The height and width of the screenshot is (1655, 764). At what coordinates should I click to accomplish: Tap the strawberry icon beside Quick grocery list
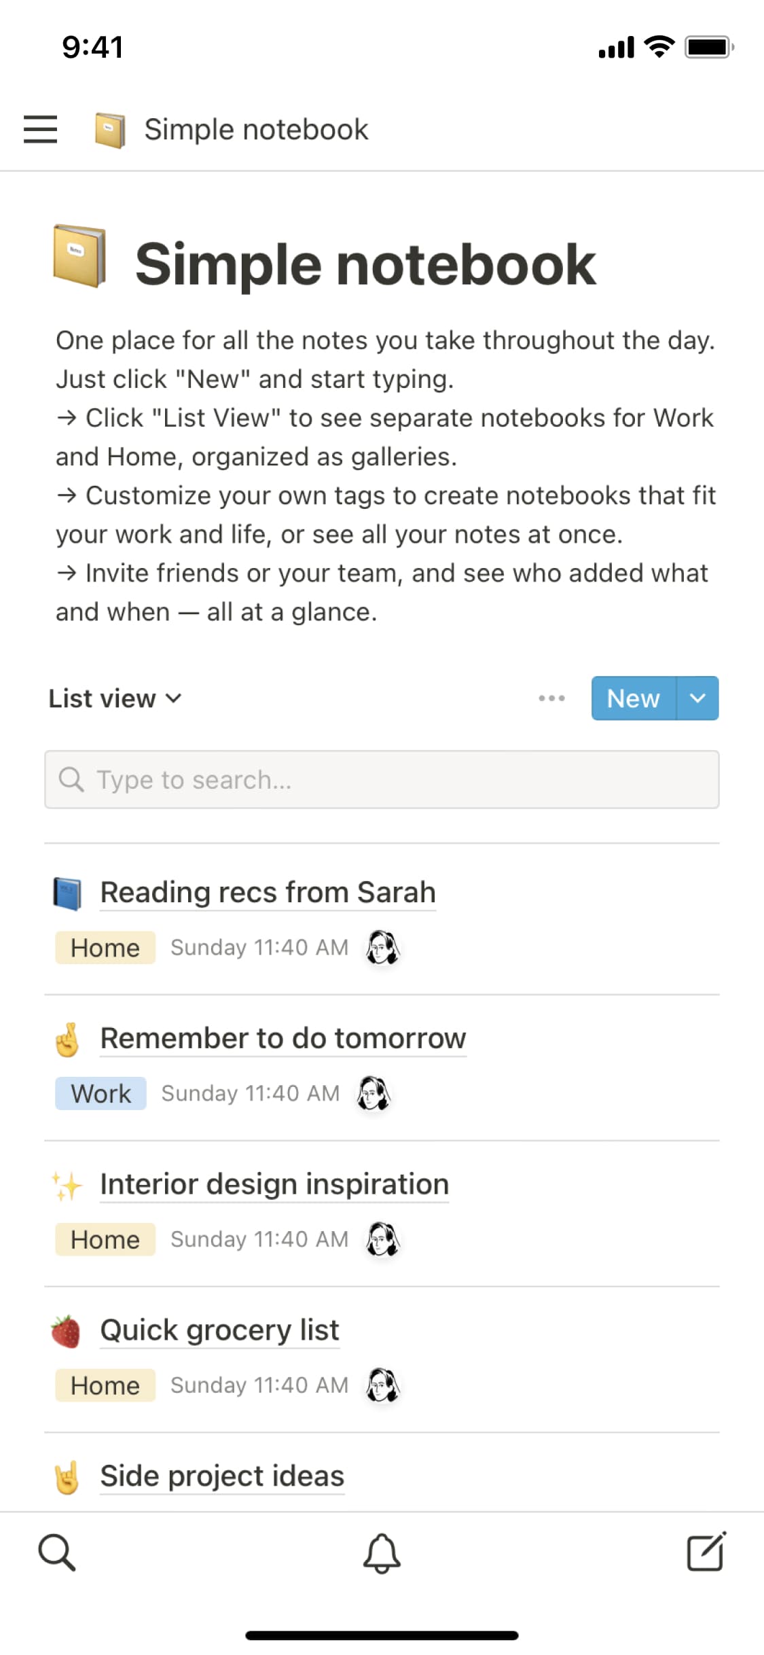(67, 1331)
